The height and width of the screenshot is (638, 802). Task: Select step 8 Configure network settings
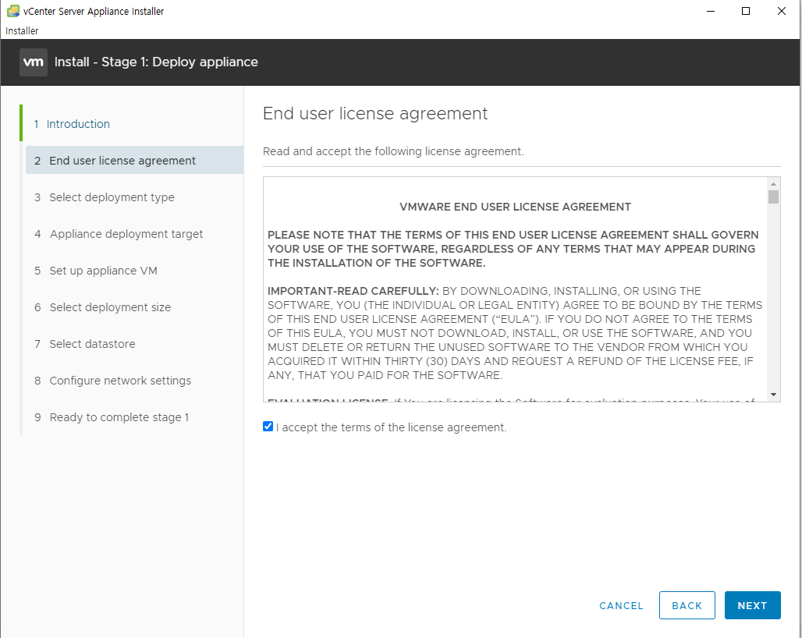point(112,381)
